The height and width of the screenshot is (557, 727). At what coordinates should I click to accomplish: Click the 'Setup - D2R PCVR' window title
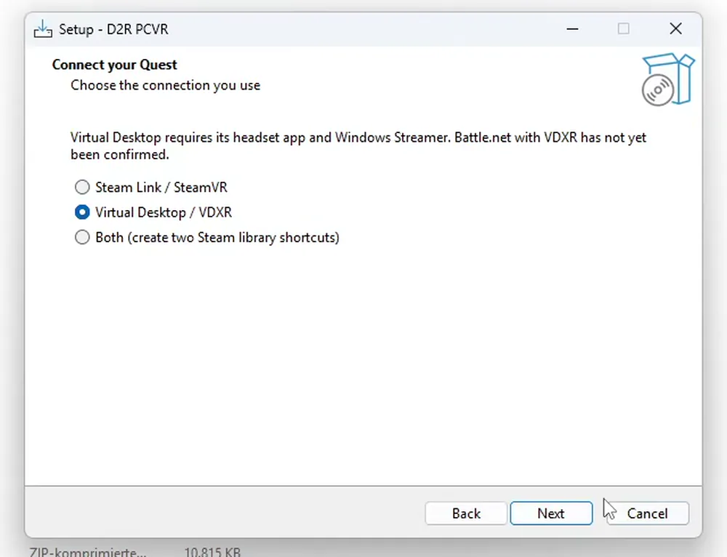(x=113, y=29)
